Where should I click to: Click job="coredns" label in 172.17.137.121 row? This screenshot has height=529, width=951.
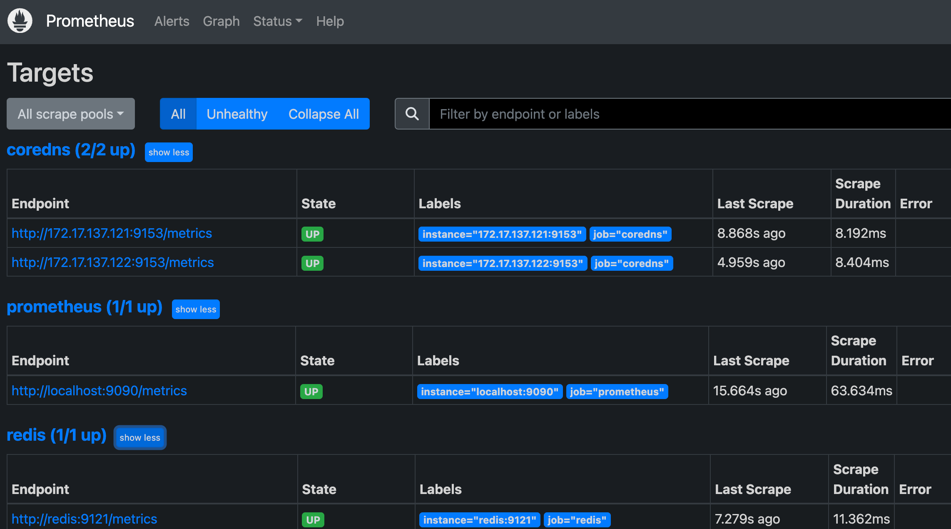(x=630, y=234)
